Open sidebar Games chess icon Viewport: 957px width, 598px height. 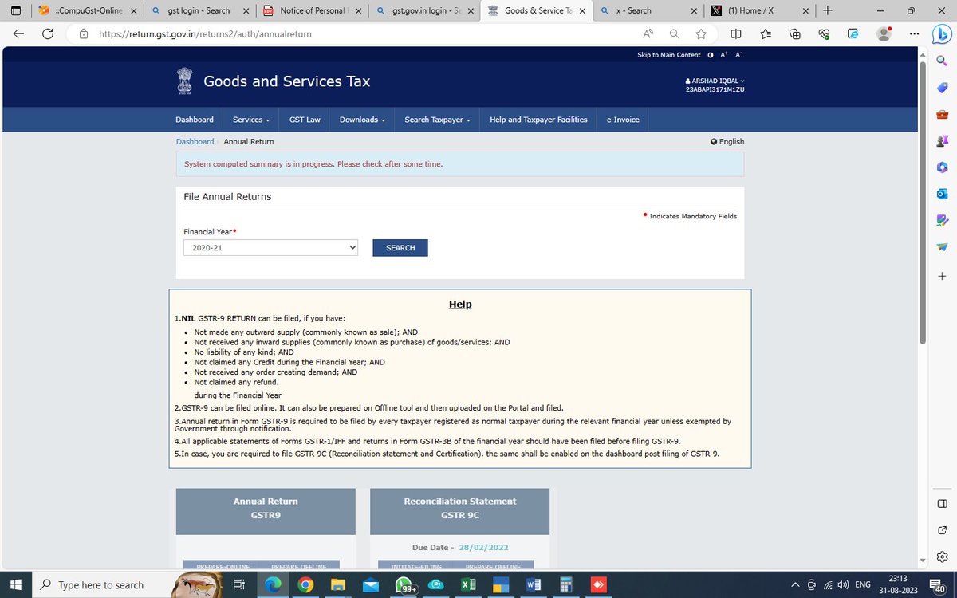click(942, 140)
